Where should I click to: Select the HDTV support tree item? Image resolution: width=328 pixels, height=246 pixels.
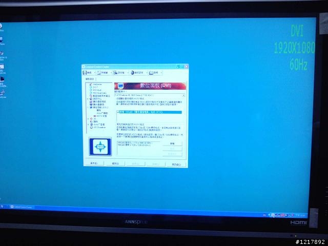point(101,116)
